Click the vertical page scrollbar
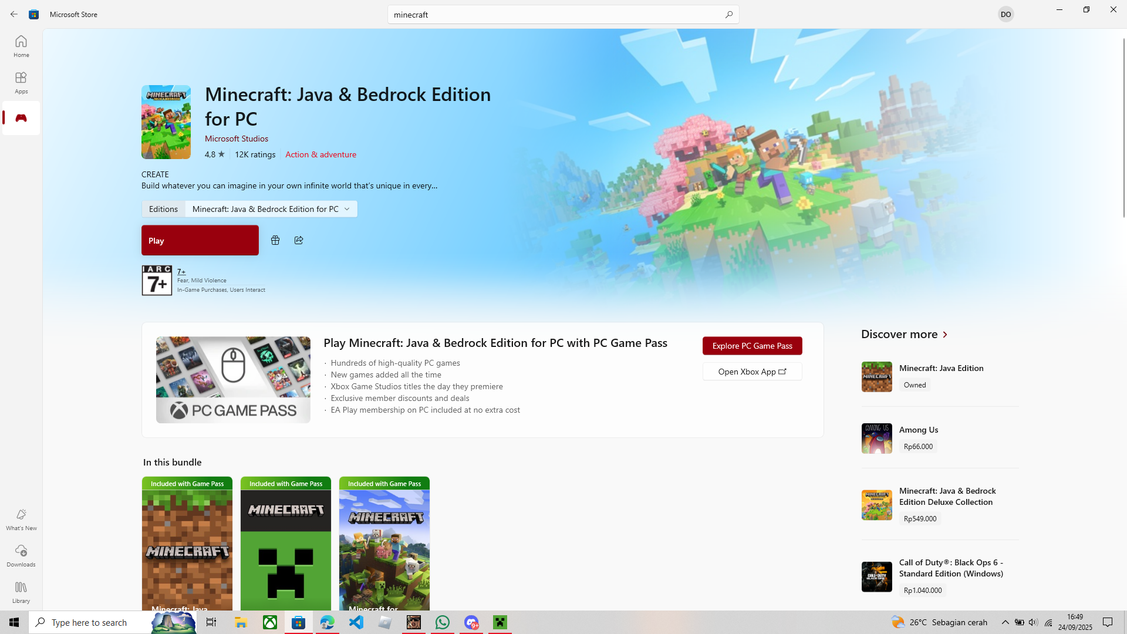The height and width of the screenshot is (634, 1127). click(1123, 128)
